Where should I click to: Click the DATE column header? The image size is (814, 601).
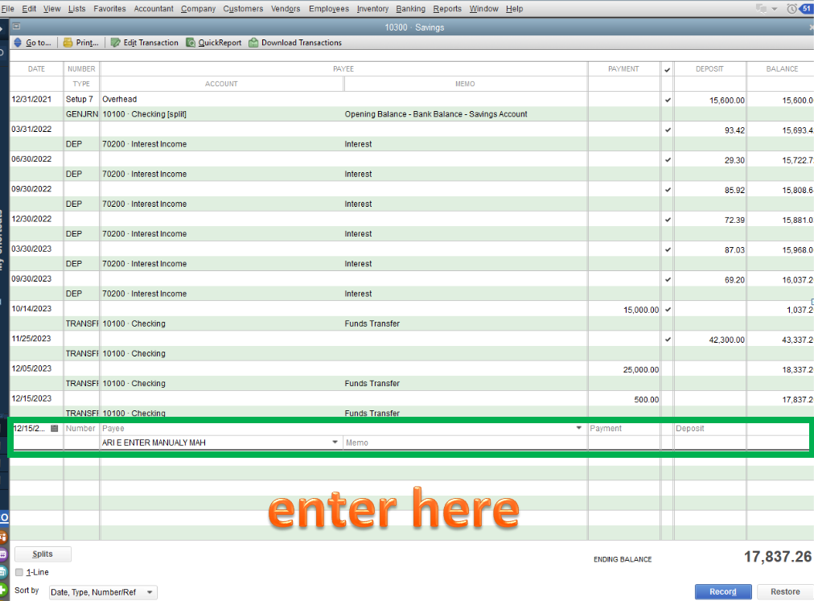(x=36, y=68)
